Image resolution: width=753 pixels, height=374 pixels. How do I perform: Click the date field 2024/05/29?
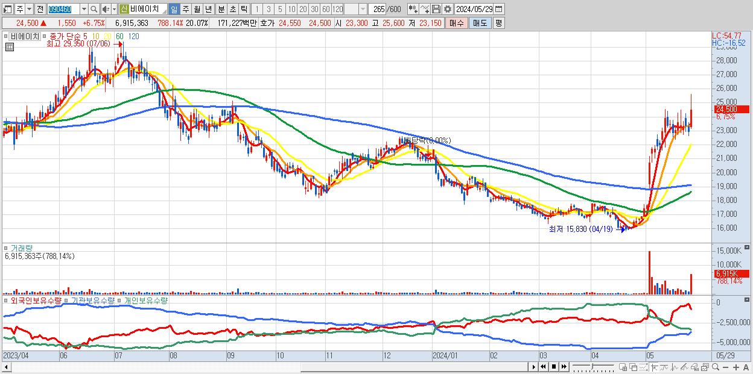click(475, 9)
